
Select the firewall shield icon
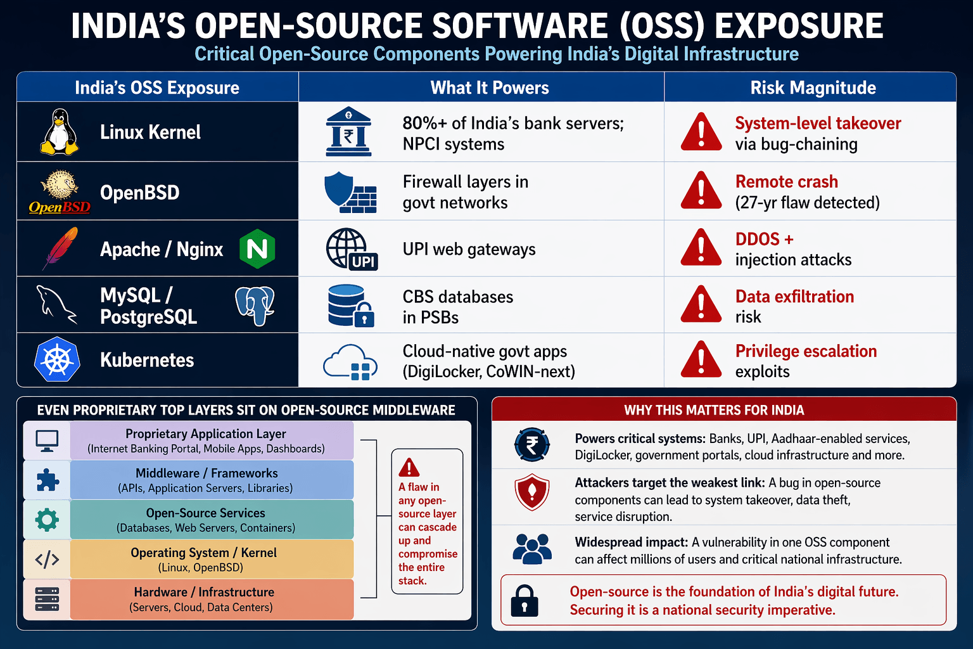click(351, 191)
